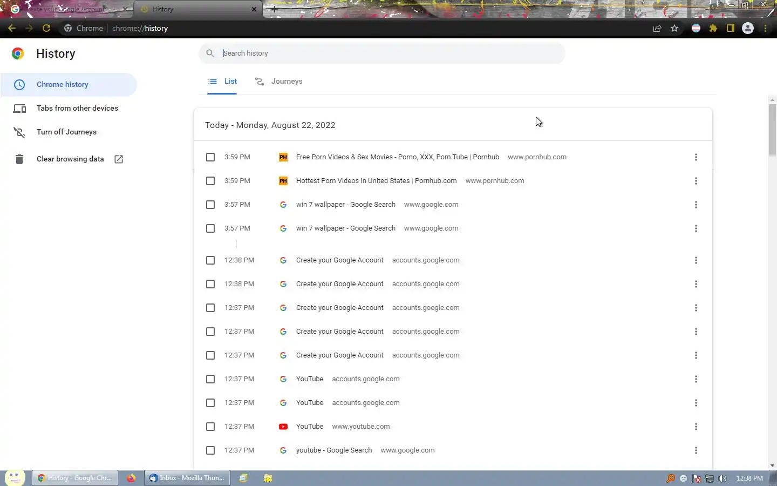Viewport: 777px width, 486px height.
Task: Click the trash icon for Clear browsing data
Action: point(19,159)
